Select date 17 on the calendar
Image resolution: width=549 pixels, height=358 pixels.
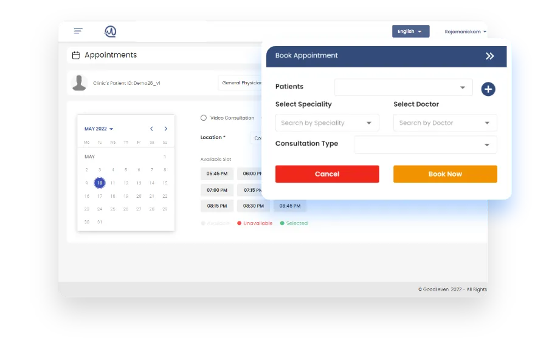pos(100,196)
